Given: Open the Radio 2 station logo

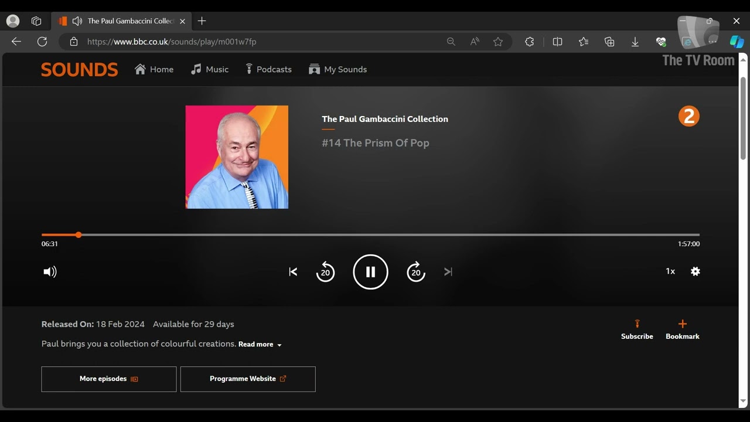Looking at the screenshot, I should click(689, 116).
